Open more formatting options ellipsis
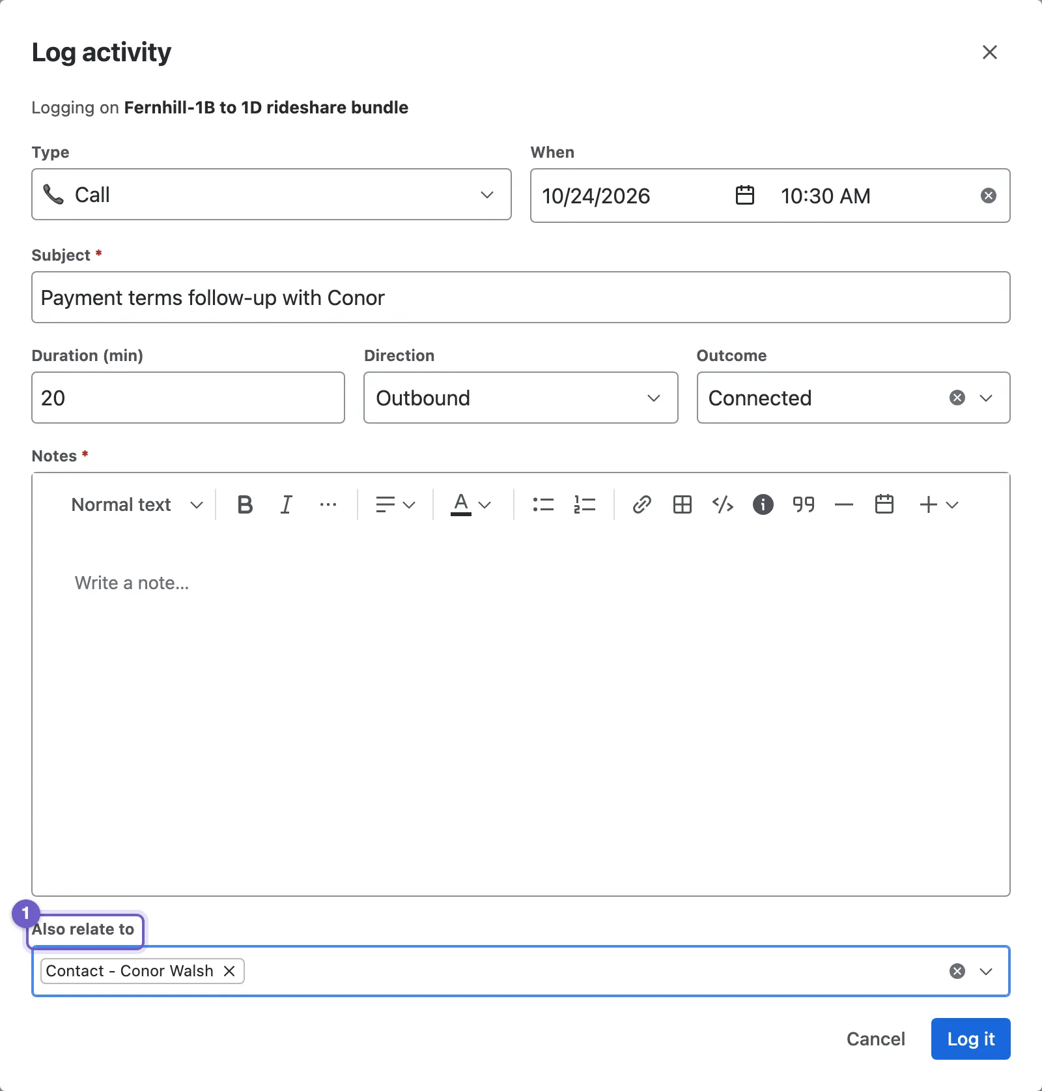The height and width of the screenshot is (1091, 1042). (328, 504)
